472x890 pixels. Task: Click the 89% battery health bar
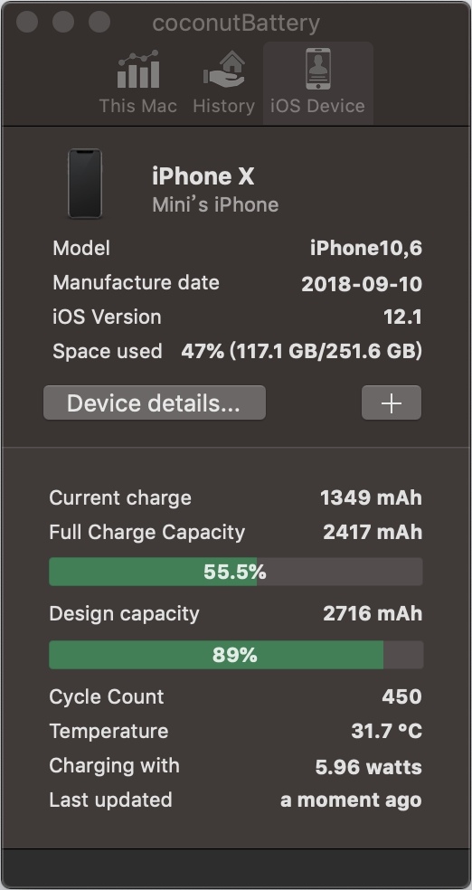pyautogui.click(x=236, y=655)
